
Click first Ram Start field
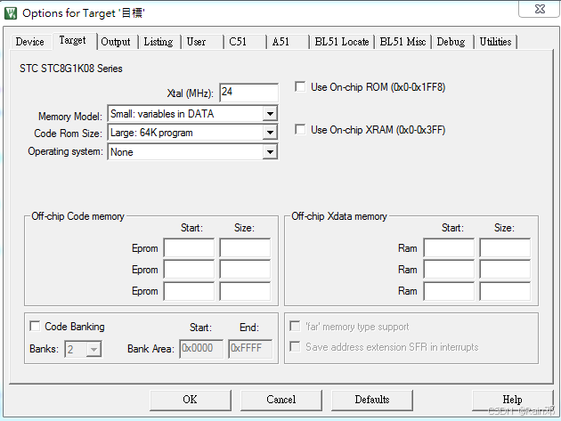(449, 247)
